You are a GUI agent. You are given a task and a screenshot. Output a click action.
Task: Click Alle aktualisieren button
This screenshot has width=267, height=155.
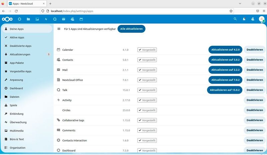click(x=131, y=29)
